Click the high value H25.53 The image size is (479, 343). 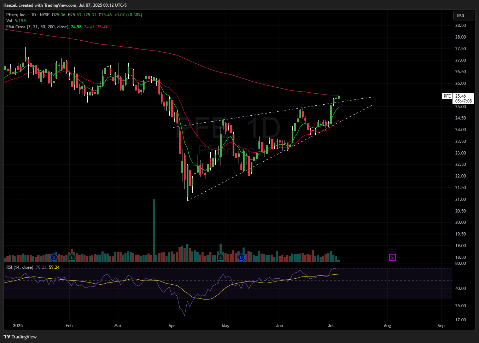click(75, 15)
